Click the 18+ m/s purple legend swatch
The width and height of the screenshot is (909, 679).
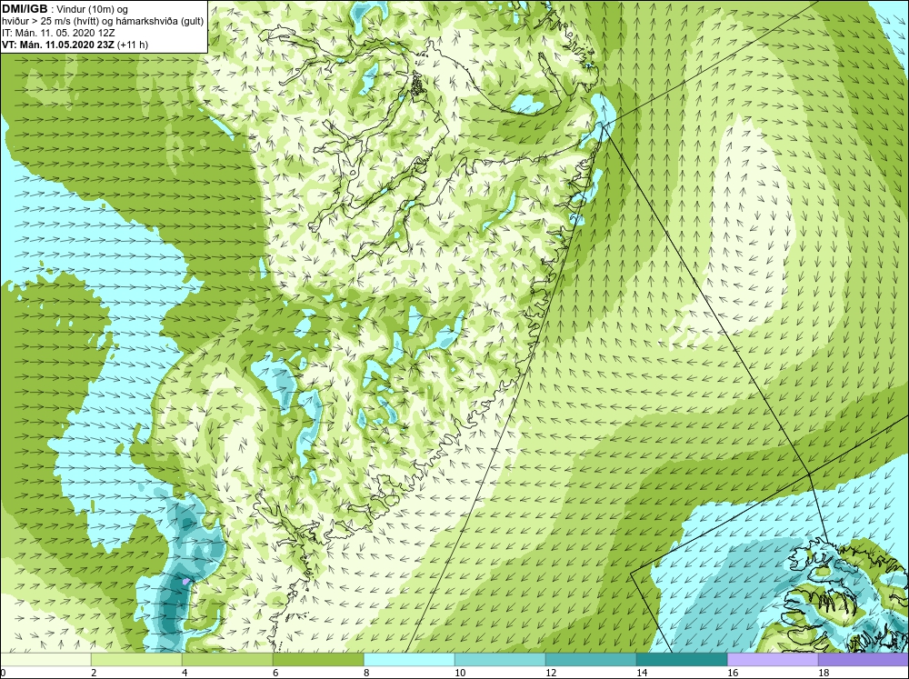click(864, 660)
